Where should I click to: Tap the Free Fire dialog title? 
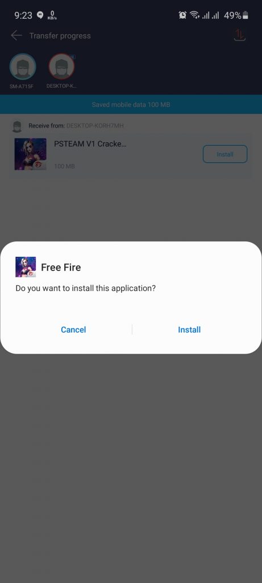tap(61, 268)
